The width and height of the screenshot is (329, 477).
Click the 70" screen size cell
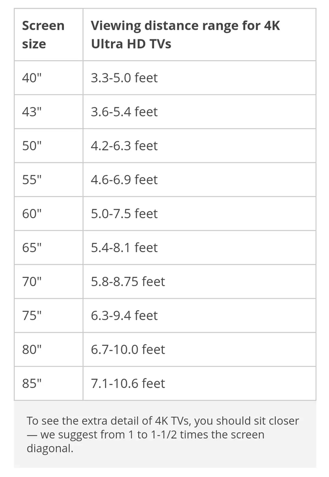coord(49,282)
